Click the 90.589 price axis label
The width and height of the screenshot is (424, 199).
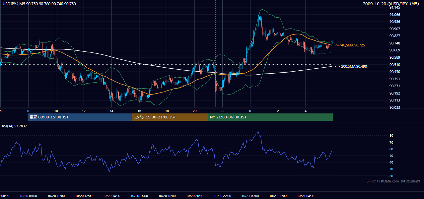click(394, 58)
